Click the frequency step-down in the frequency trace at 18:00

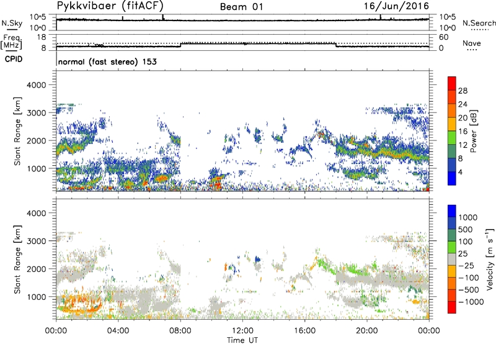pos(336,45)
